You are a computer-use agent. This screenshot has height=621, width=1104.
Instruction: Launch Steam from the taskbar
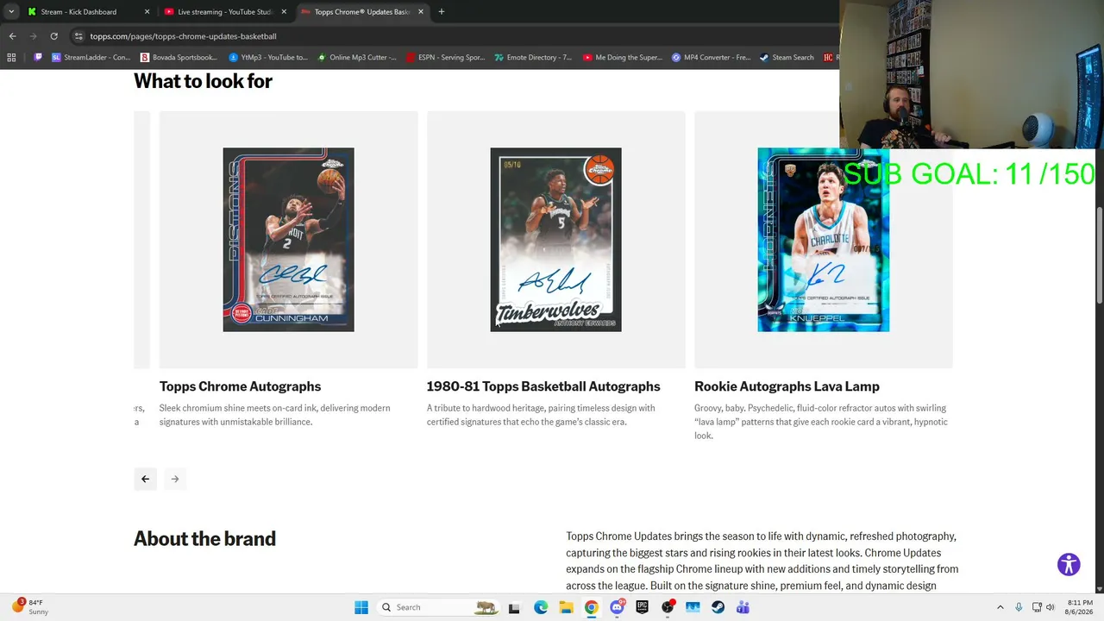click(718, 607)
